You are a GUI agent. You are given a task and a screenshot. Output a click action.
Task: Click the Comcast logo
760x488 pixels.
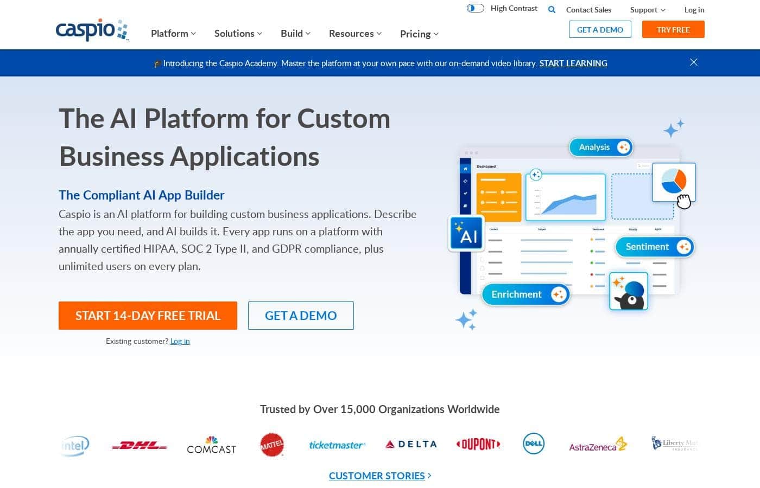tap(211, 445)
